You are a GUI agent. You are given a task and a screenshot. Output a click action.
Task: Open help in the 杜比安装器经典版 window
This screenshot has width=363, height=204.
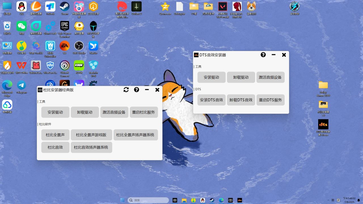pos(137,90)
